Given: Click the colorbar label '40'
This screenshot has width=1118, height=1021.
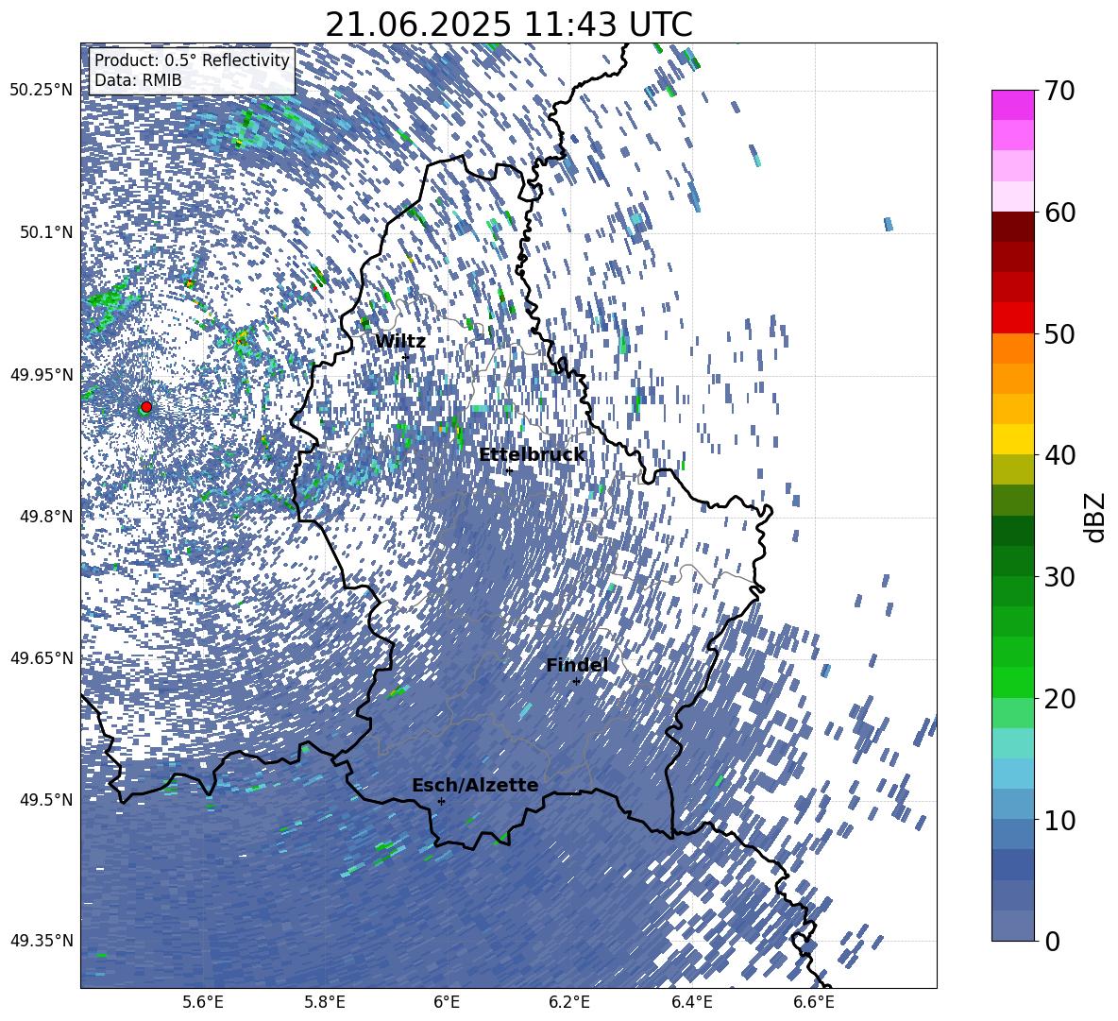Looking at the screenshot, I should point(1059,455).
